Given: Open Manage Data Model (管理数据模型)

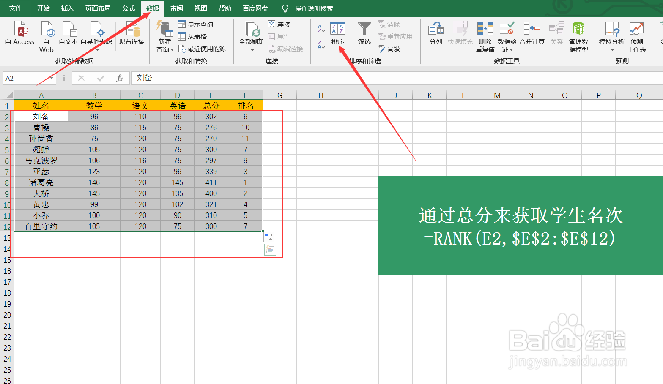Looking at the screenshot, I should 578,37.
